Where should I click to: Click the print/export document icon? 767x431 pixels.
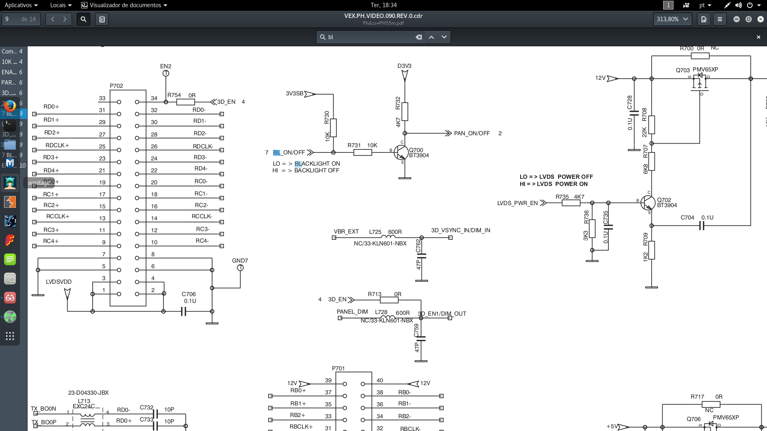(703, 20)
